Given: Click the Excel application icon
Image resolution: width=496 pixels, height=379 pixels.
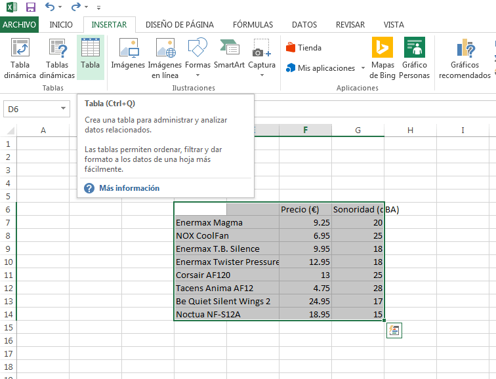Looking at the screenshot, I should point(12,7).
